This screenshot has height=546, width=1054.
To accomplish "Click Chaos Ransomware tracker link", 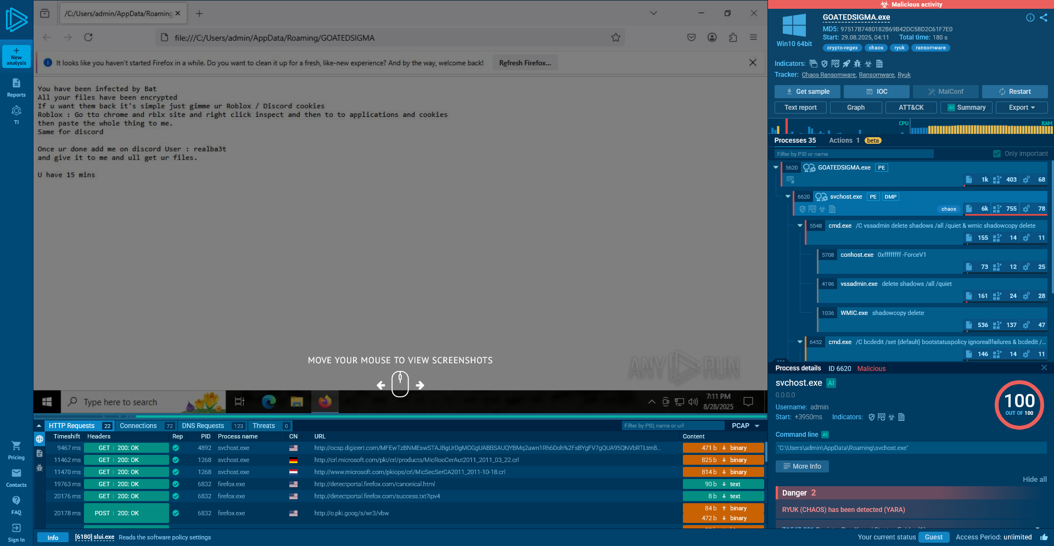I will coord(828,75).
